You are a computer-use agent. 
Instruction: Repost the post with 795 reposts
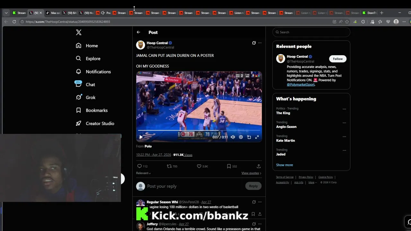pyautogui.click(x=172, y=166)
